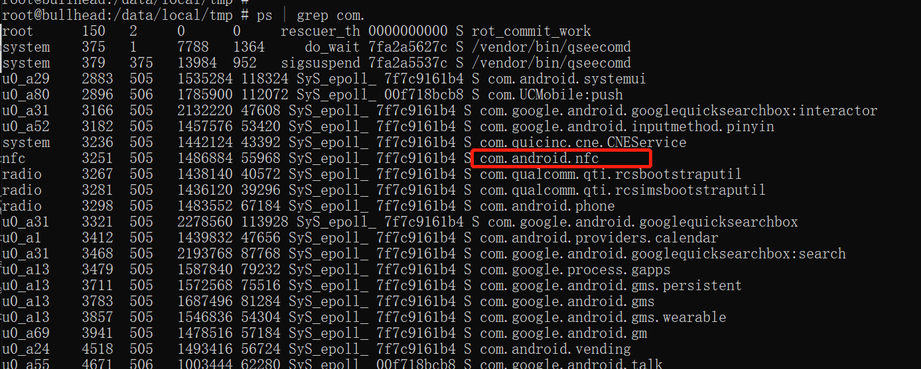Image resolution: width=921 pixels, height=369 pixels.
Task: Select the googlequicksearchbox:search process name
Action: (x=663, y=254)
